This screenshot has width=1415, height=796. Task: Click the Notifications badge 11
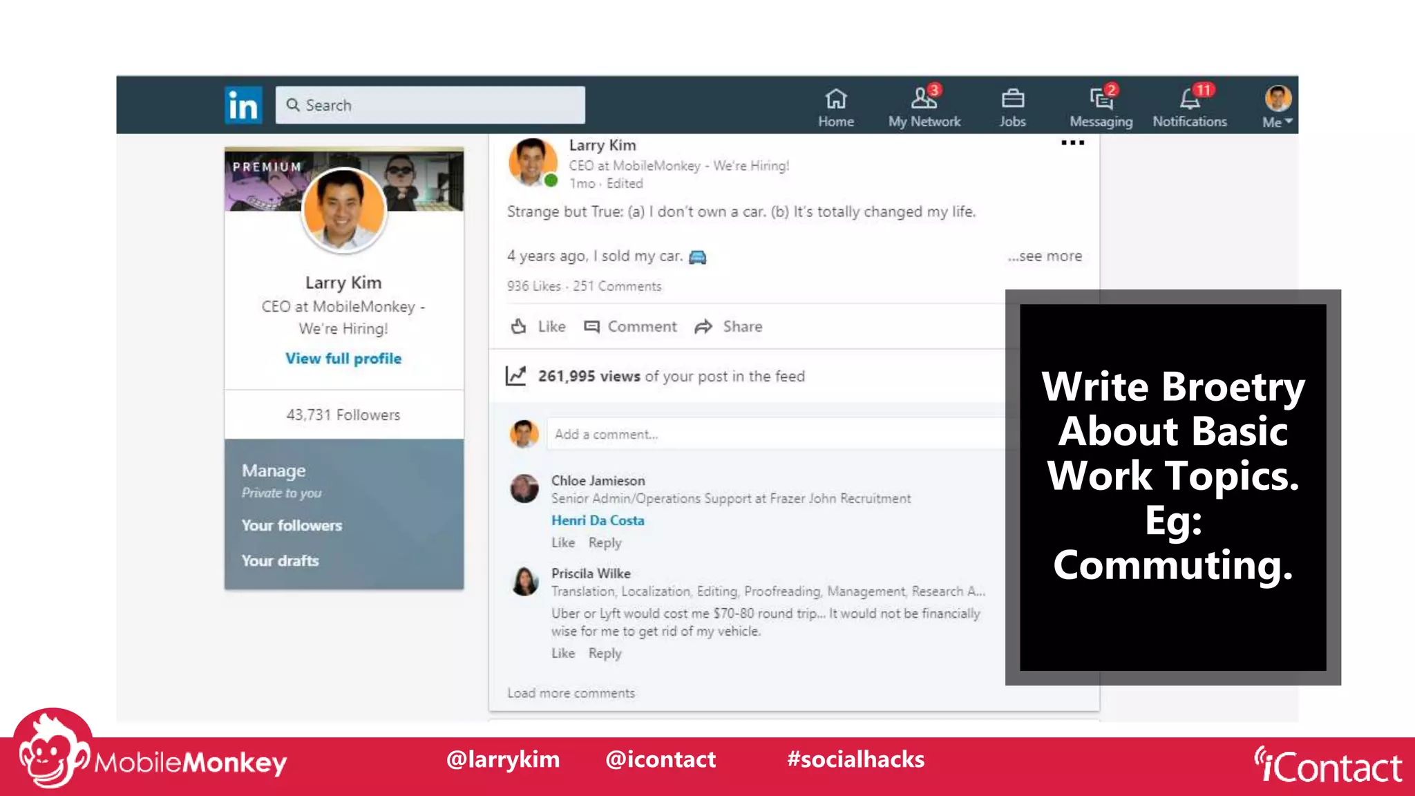click(1204, 90)
